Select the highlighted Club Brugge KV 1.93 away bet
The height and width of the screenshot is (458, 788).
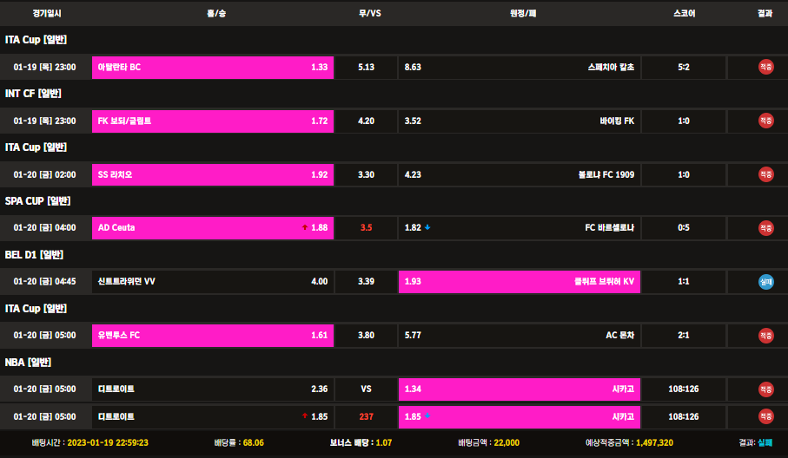(520, 282)
